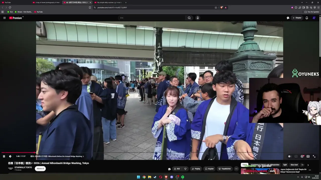Dislike the video
The width and height of the screenshot is (321, 180).
[x=185, y=169]
